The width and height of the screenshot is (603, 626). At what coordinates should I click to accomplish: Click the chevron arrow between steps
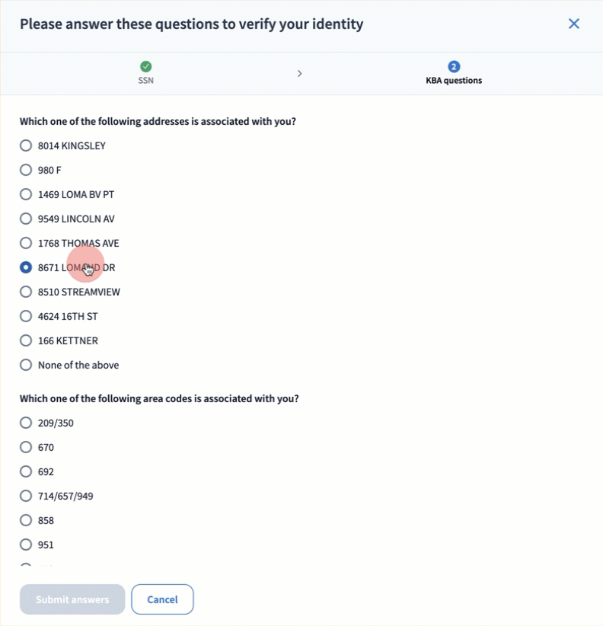pos(300,73)
